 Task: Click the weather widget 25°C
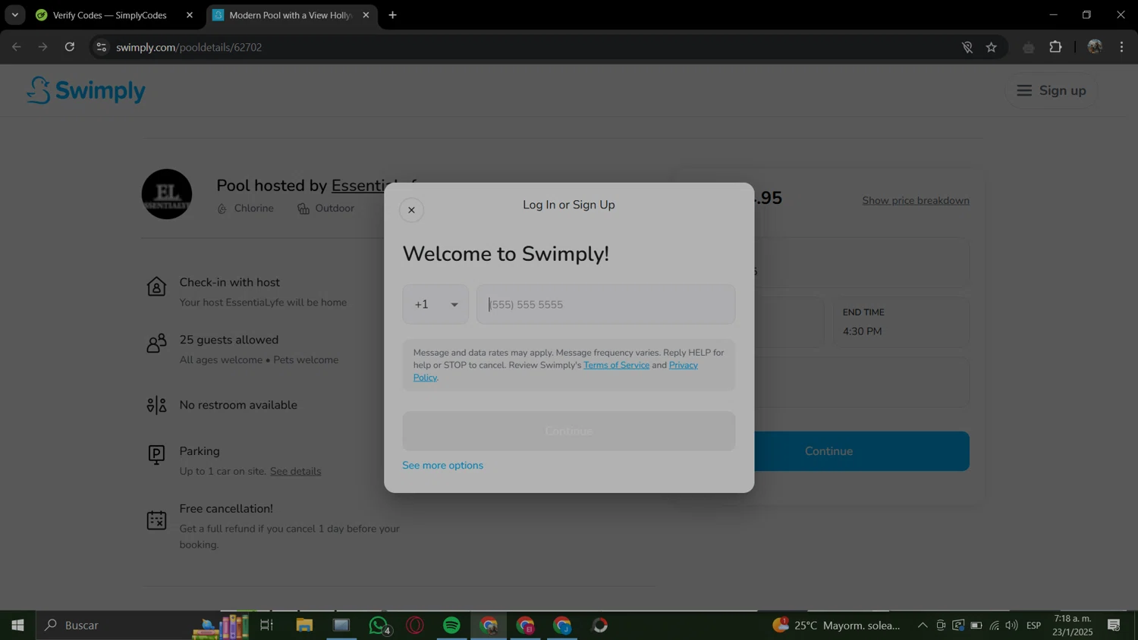tap(836, 625)
